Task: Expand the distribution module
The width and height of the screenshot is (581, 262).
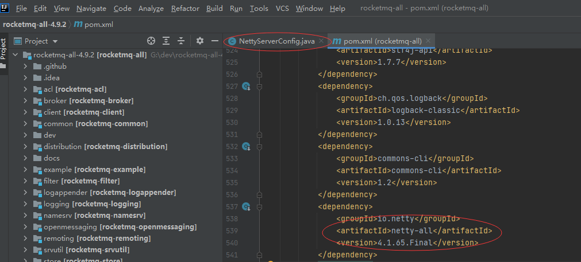Action: click(x=25, y=147)
